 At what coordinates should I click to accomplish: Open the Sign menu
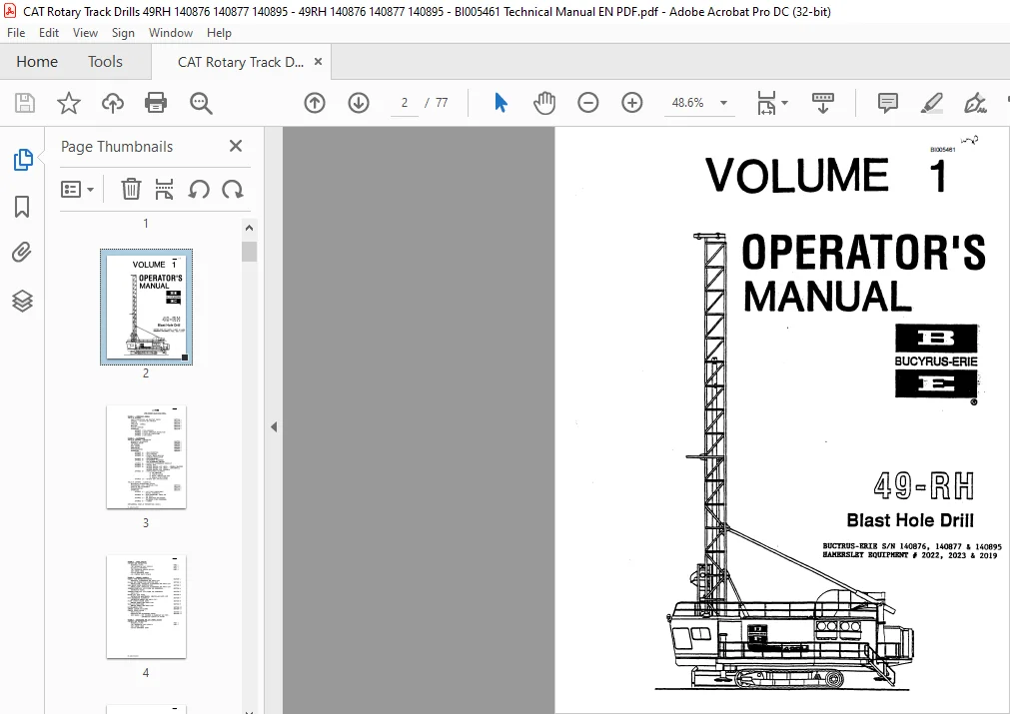tap(123, 33)
